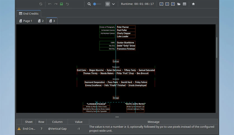Click 'Gustav Gluehbirne' in preview

125,42
